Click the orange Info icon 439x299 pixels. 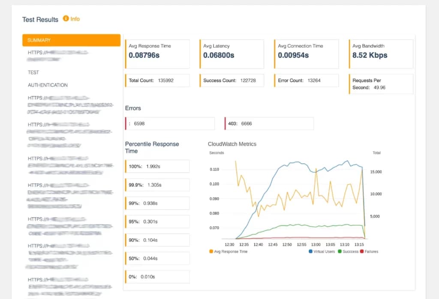tap(66, 18)
